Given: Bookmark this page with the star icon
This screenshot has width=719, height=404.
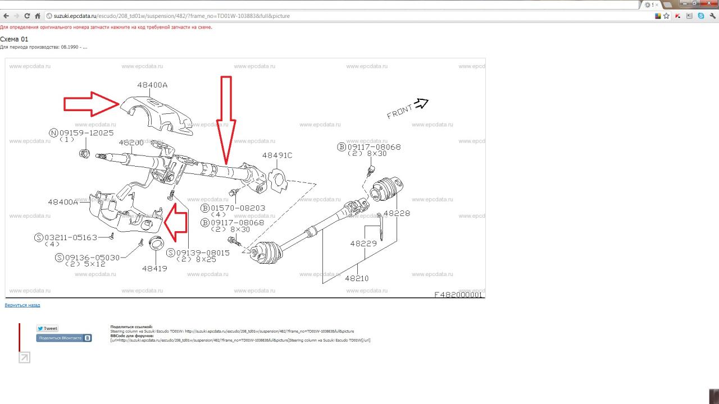Looking at the screenshot, I should (x=666, y=16).
